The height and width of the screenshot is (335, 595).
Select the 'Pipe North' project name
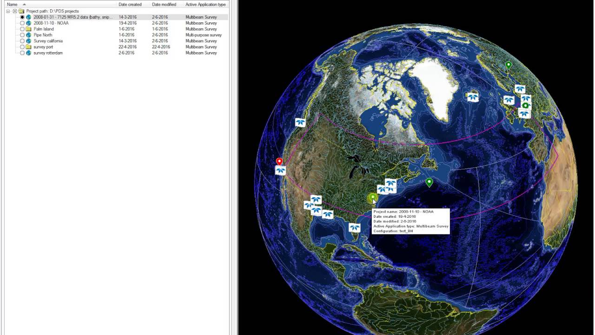click(43, 35)
